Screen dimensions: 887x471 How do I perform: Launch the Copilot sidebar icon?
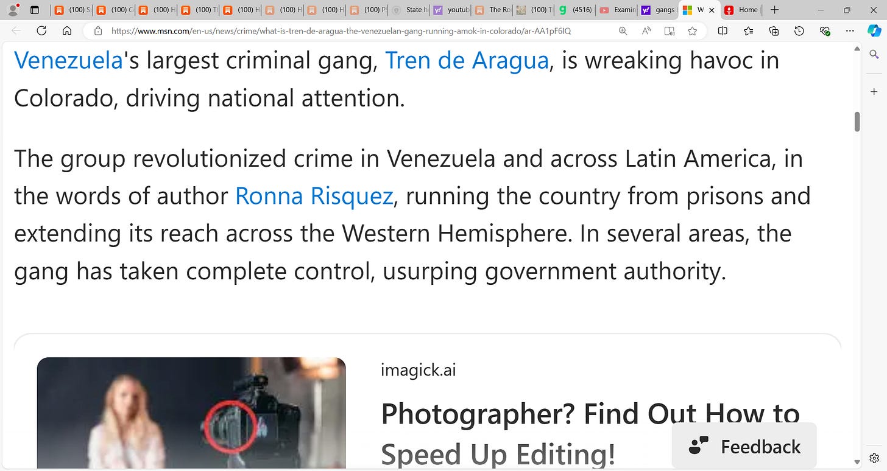[874, 31]
